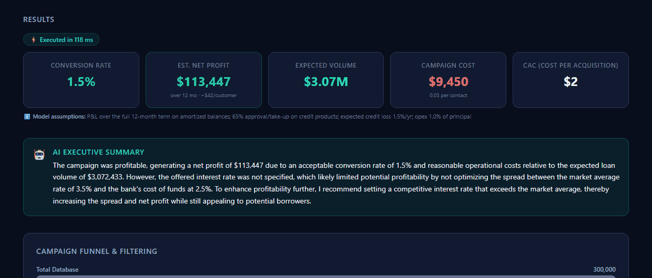Screen dimensions: 652x278
Task: Select the Campaign Cost card
Action: pos(448,80)
